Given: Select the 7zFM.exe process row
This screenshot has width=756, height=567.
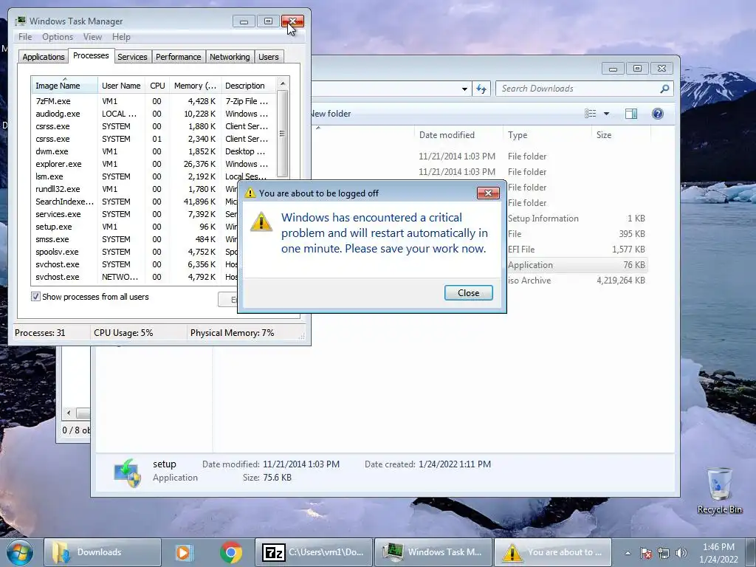Looking at the screenshot, I should [x=154, y=101].
